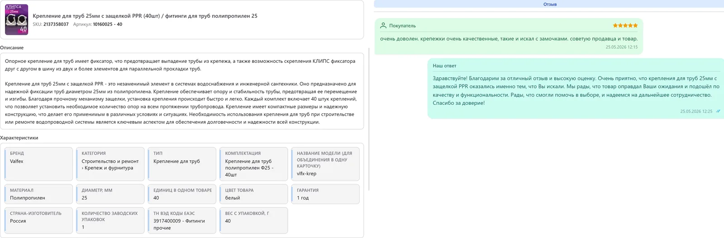Image resolution: width=724 pixels, height=238 pixels.
Task: Click Вес с упаковкой, г card
Action: pyautogui.click(x=253, y=220)
